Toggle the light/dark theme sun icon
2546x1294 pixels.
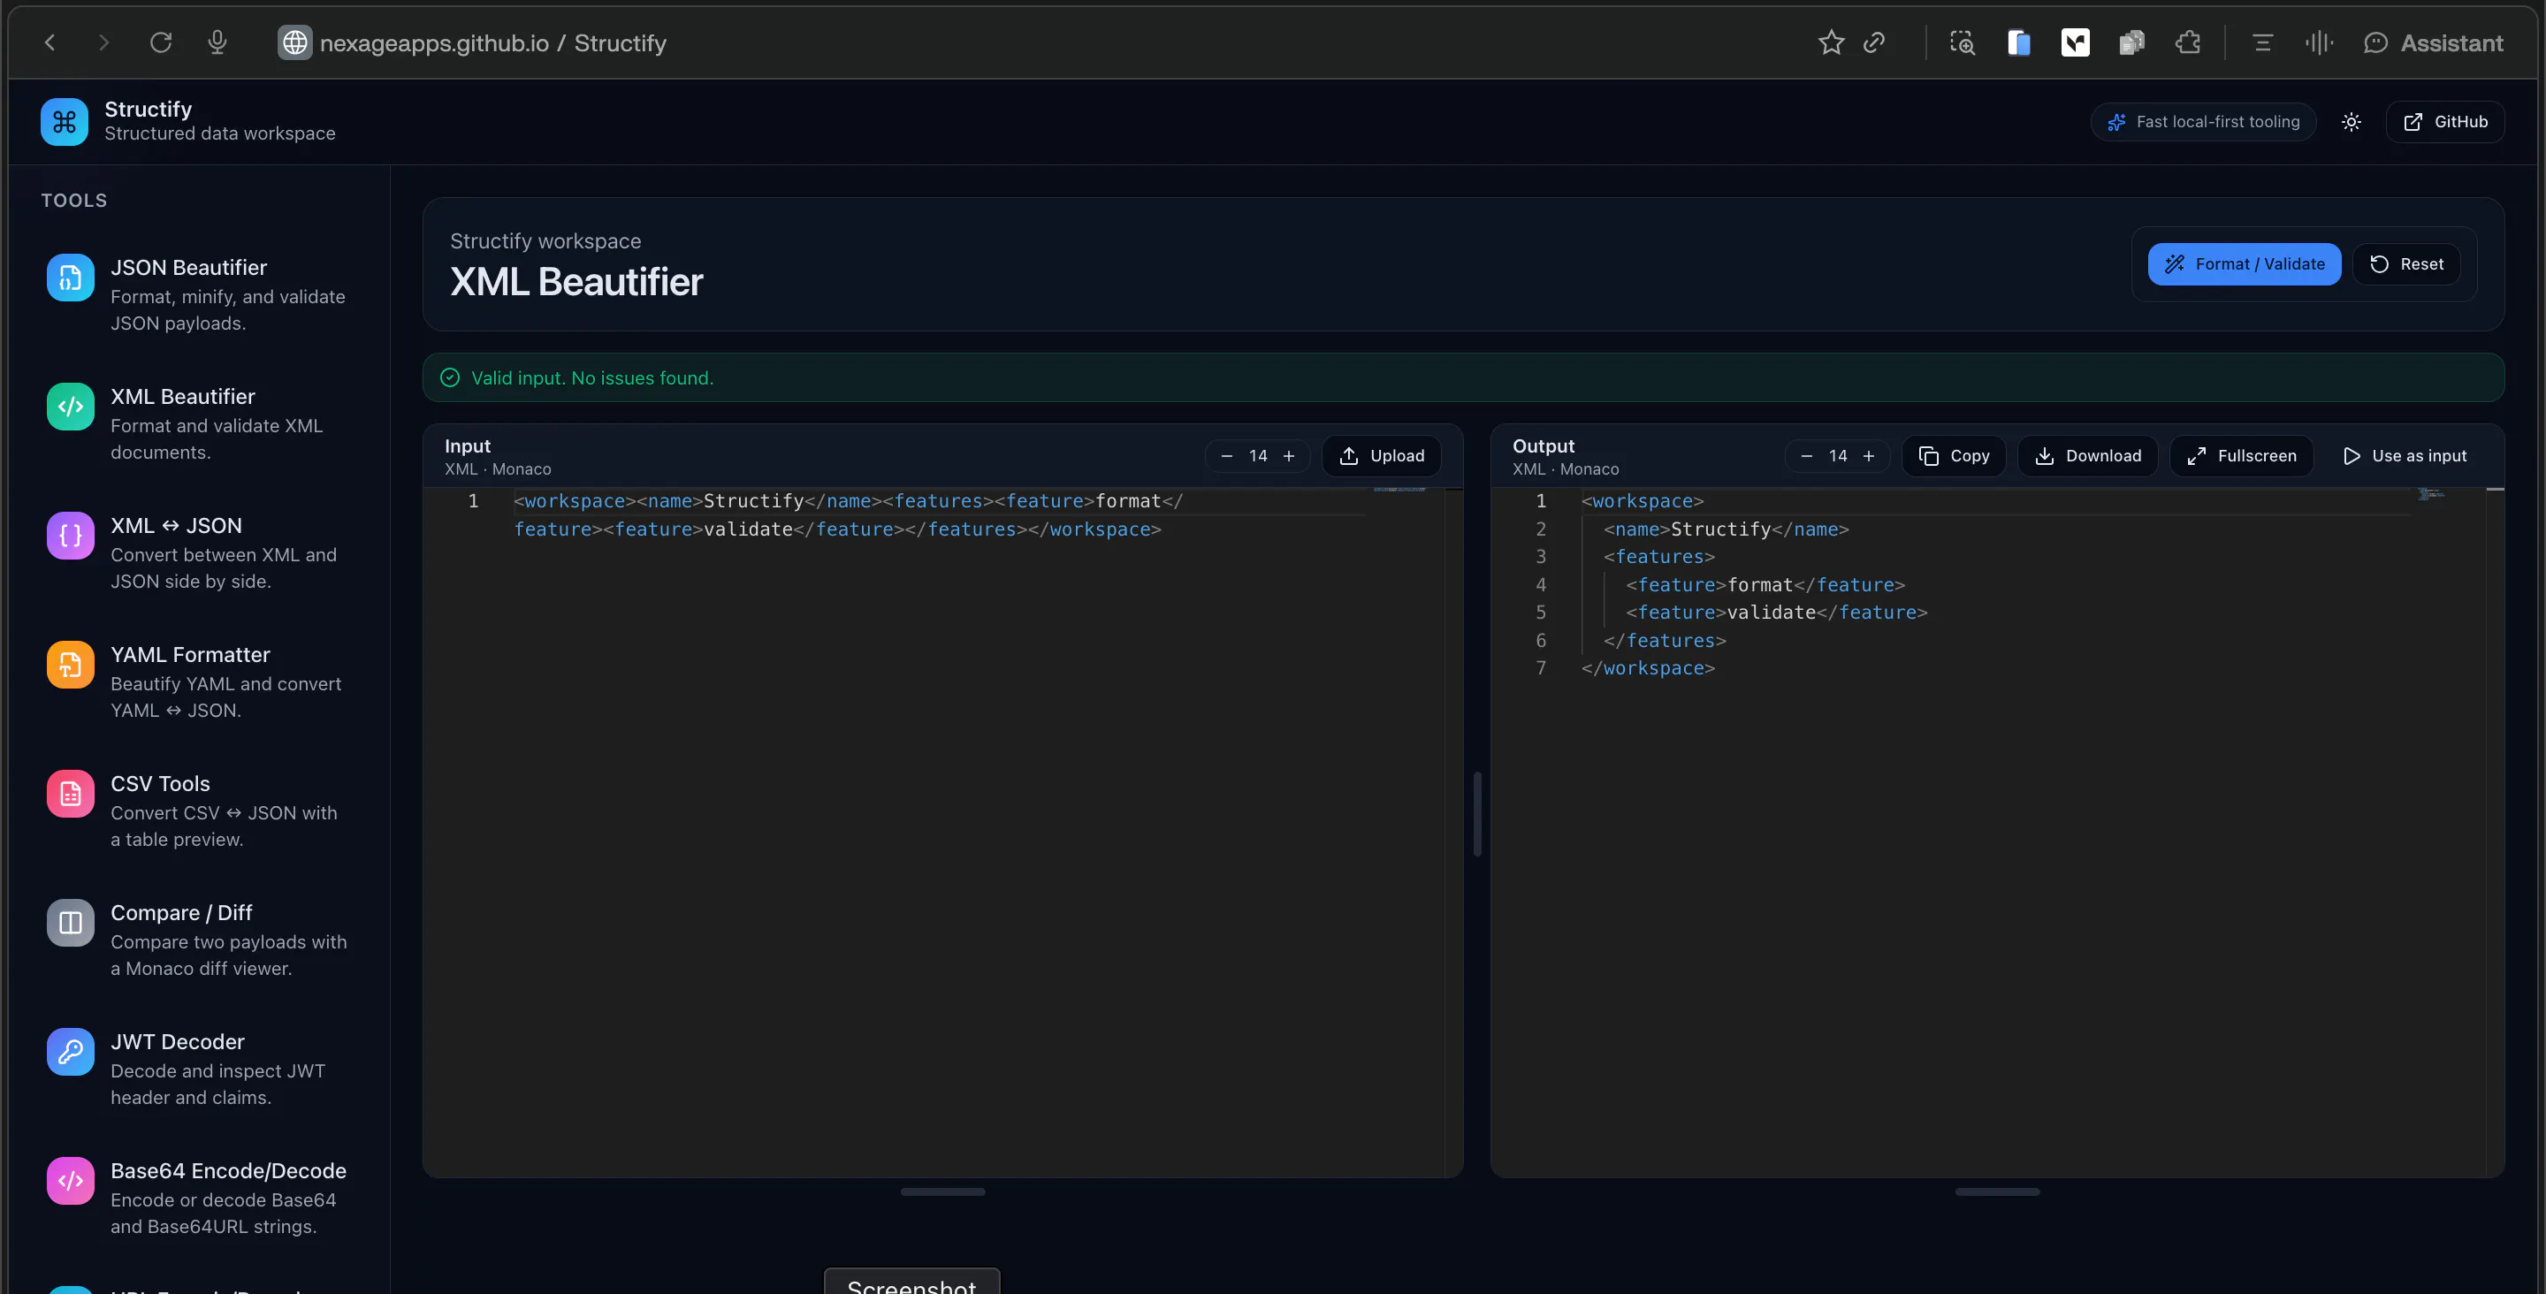[2352, 122]
